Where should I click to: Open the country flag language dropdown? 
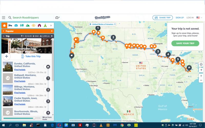(199, 18)
